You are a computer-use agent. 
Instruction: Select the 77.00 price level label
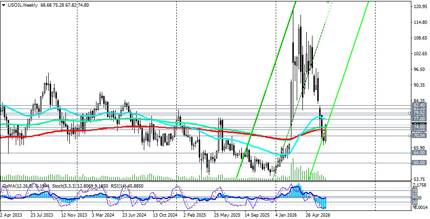click(419, 119)
